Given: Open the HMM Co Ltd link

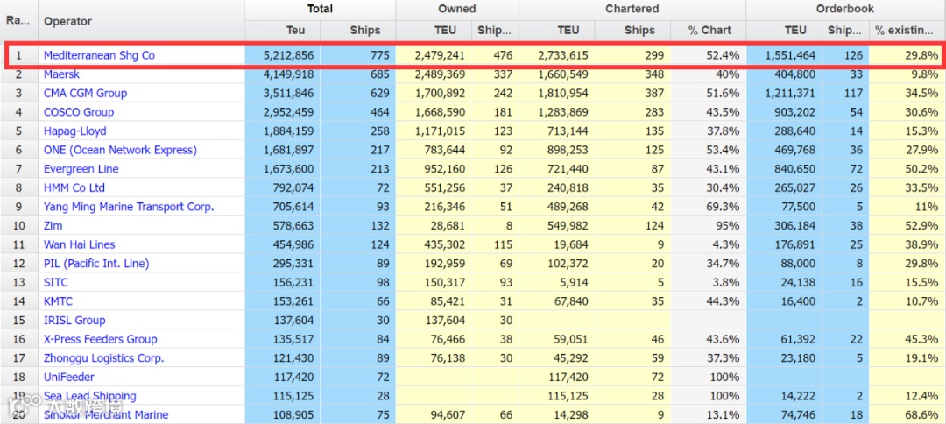Looking at the screenshot, I should [74, 187].
